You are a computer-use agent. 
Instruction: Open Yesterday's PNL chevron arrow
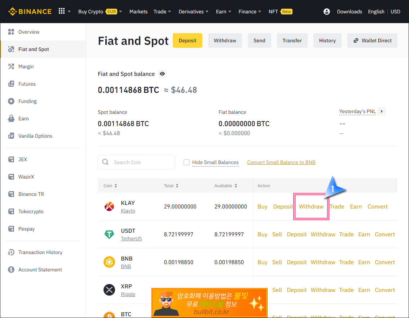(382, 111)
